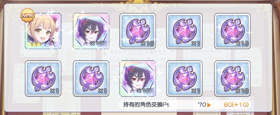Select bottom-row dark-haired character shard ×100
Image resolution: width=280 pixels, height=115 pixels.
(138, 78)
